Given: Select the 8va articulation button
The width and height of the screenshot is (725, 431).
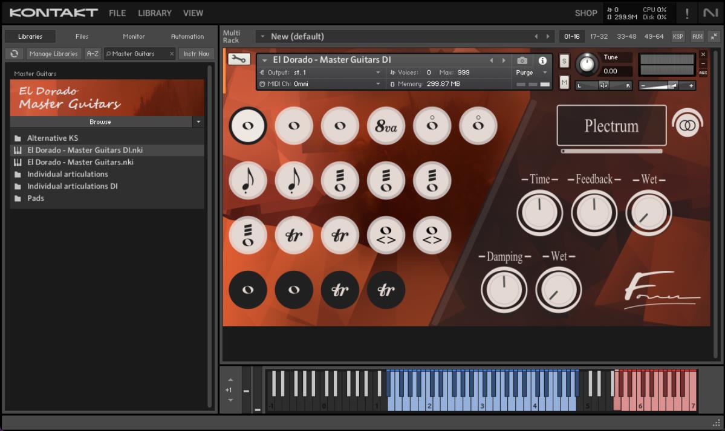Looking at the screenshot, I should tap(386, 126).
